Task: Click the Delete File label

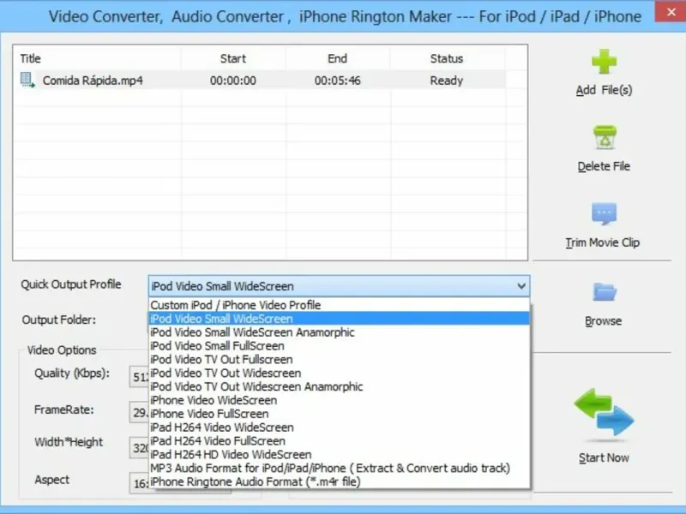Action: [604, 166]
